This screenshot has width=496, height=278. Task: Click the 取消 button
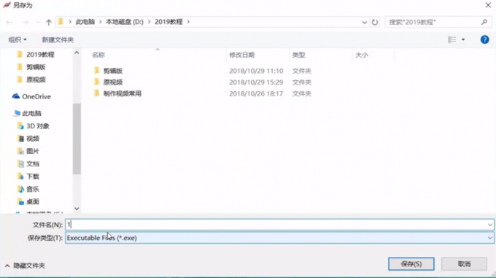[x=464, y=264]
